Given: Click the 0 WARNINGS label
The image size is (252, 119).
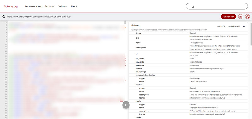Looking at the screenshot, I should click(234, 27).
